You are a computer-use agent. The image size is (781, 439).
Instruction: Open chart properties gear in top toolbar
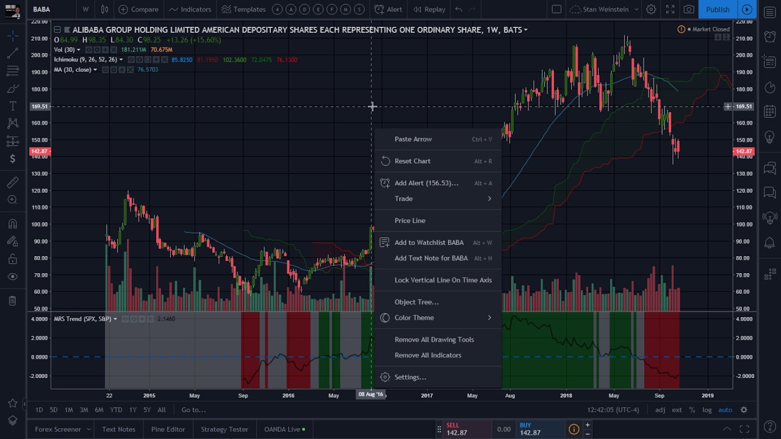[651, 9]
